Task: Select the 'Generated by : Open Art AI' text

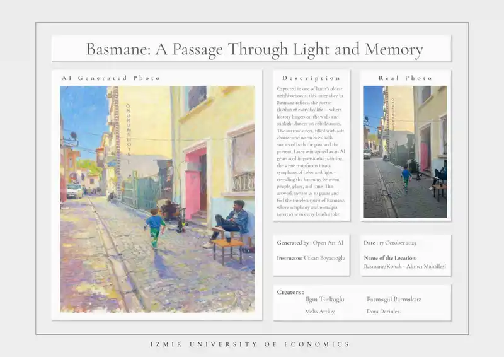Action: point(310,243)
